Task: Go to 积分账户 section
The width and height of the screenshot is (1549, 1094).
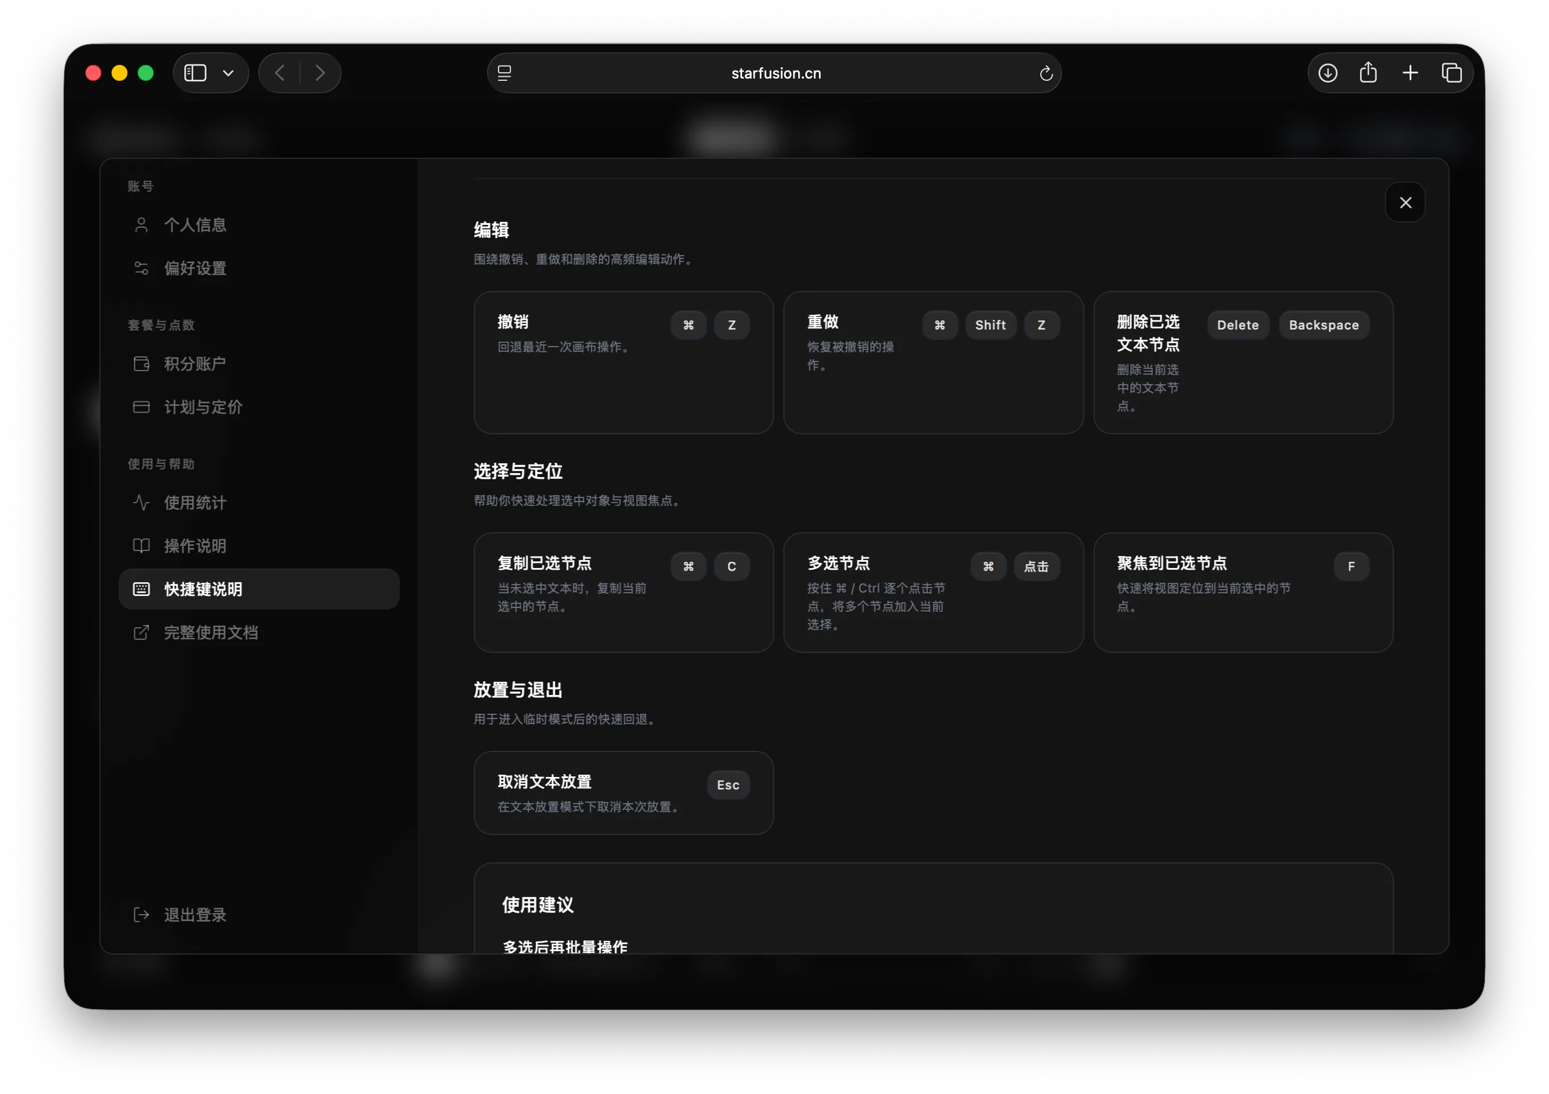Action: click(259, 364)
